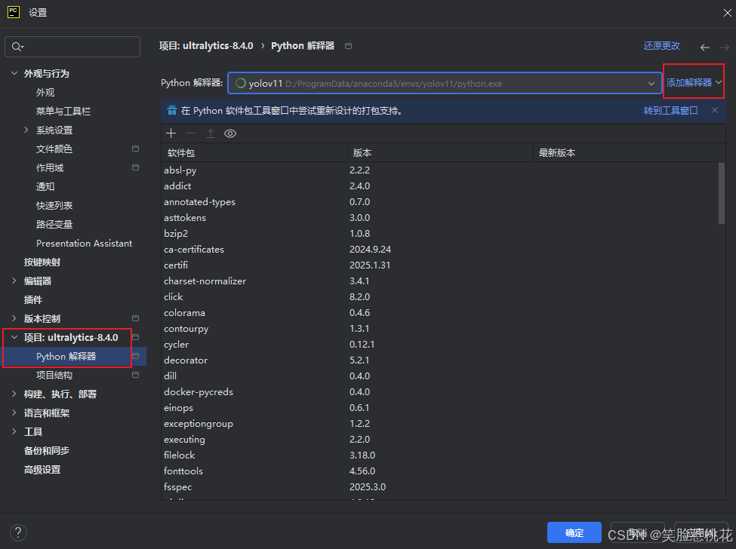
Task: Open 高级设置 page
Action: (x=42, y=469)
